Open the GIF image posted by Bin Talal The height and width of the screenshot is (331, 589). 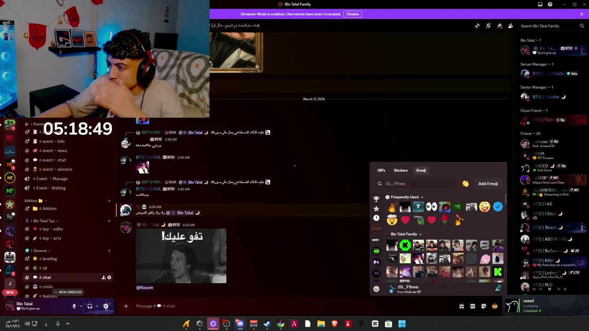click(x=181, y=256)
